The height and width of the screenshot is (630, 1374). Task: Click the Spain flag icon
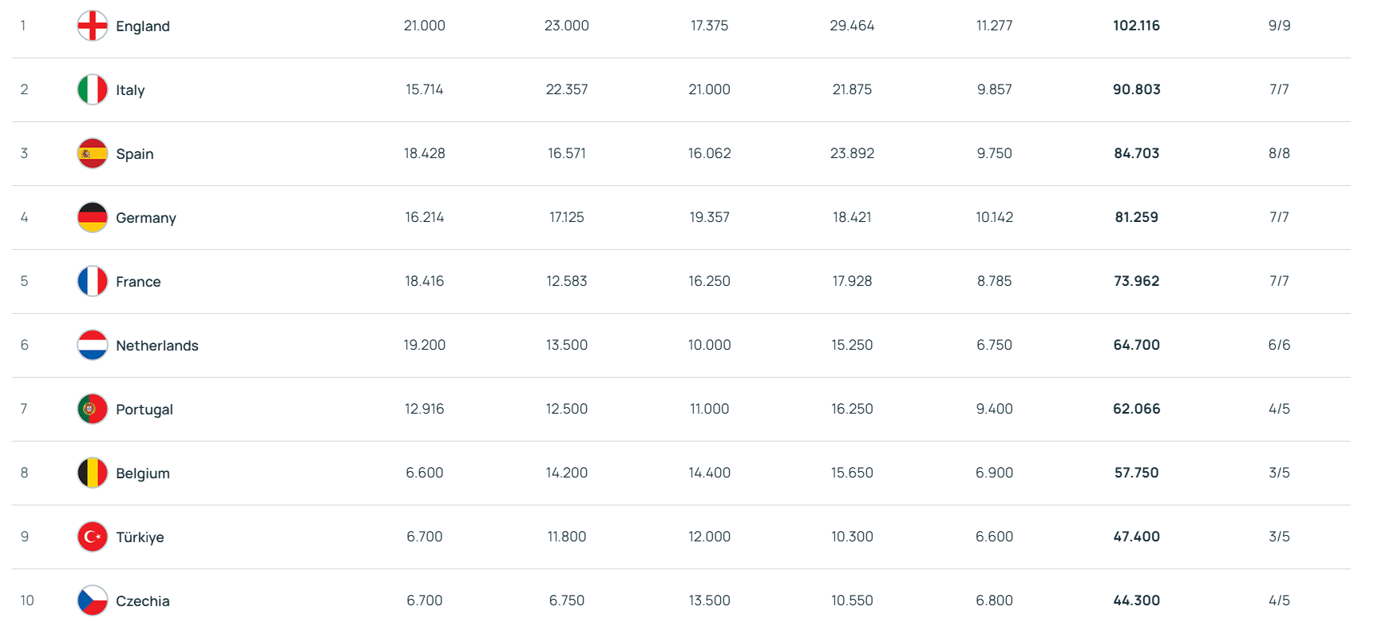coord(93,153)
